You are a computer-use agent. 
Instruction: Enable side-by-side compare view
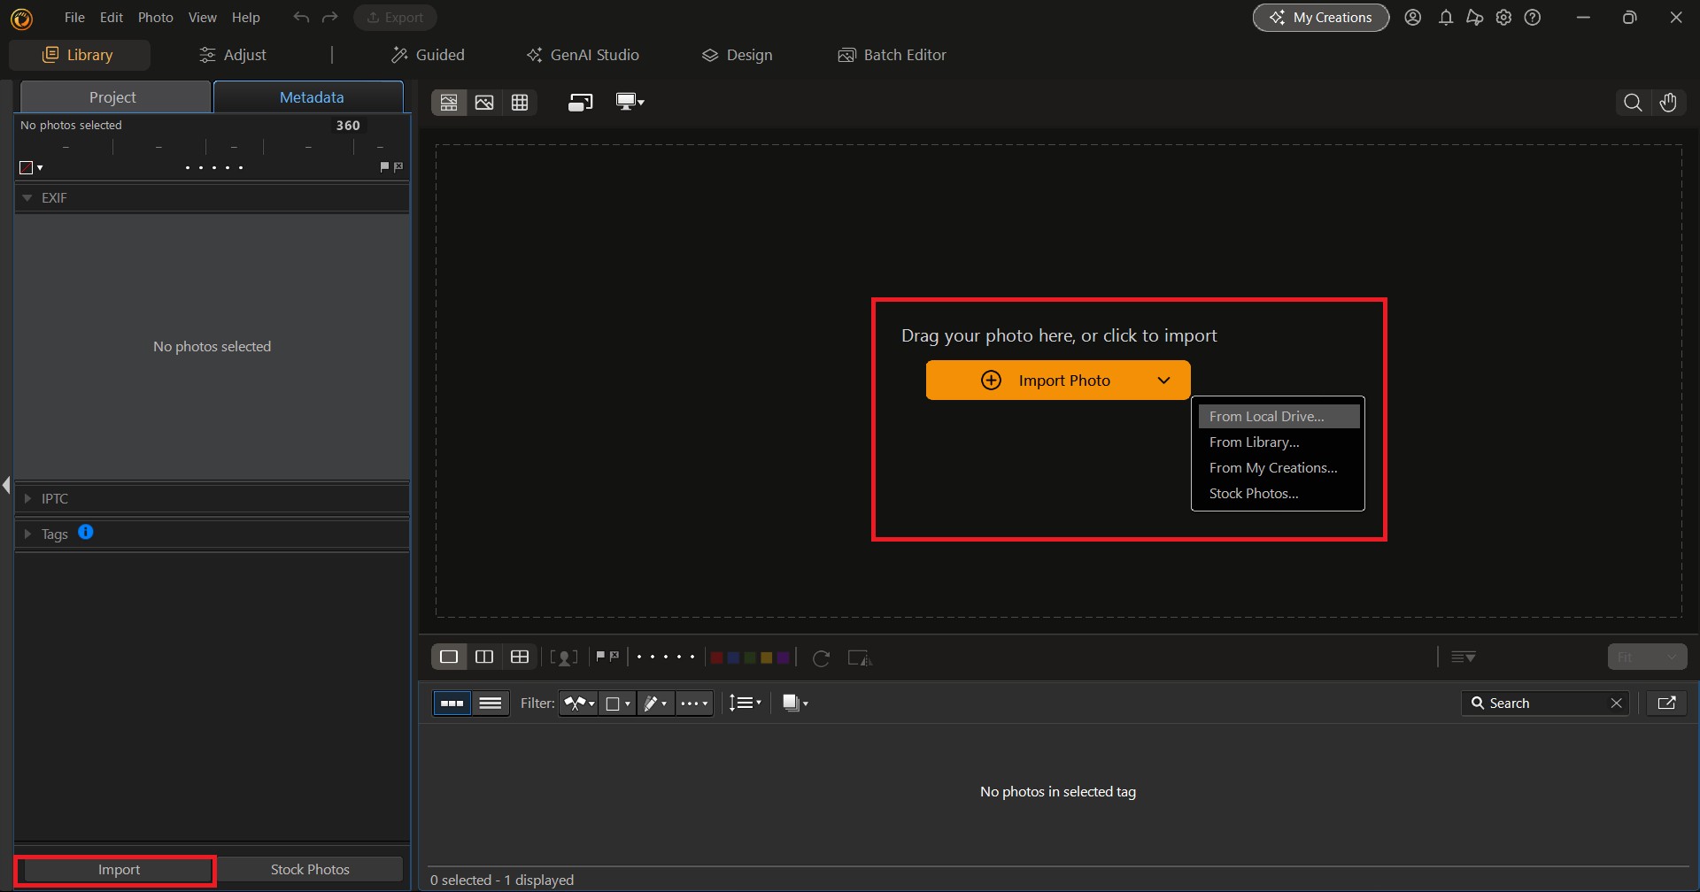tap(483, 657)
